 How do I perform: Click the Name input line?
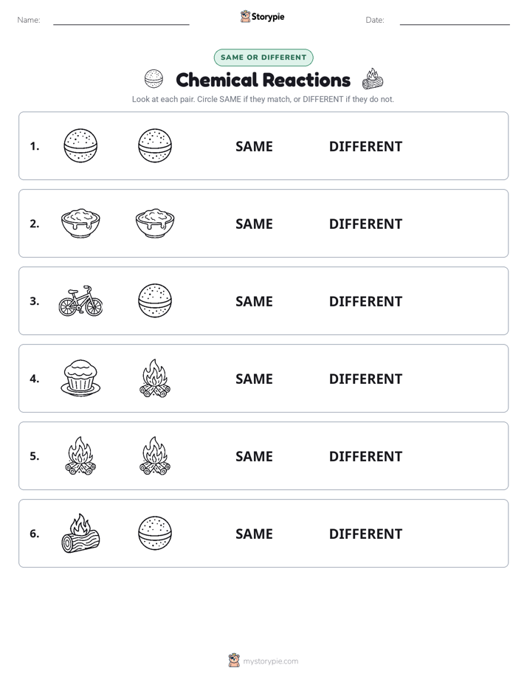(x=121, y=21)
